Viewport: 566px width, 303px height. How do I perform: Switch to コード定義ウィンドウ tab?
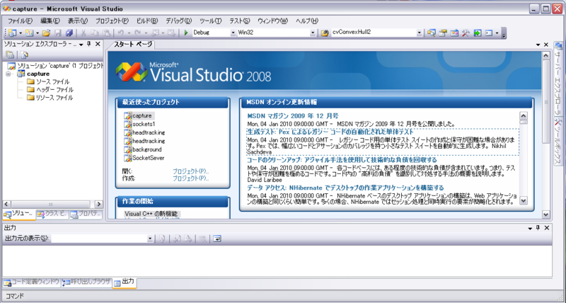point(31,282)
